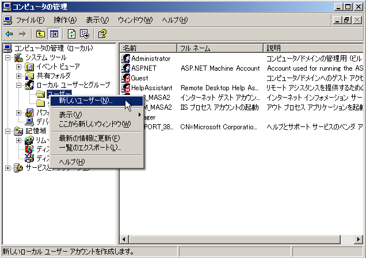Viewport: 366px width, 258px height.
Task: Collapse the 記憶域 tree node
Action: (x=7, y=131)
